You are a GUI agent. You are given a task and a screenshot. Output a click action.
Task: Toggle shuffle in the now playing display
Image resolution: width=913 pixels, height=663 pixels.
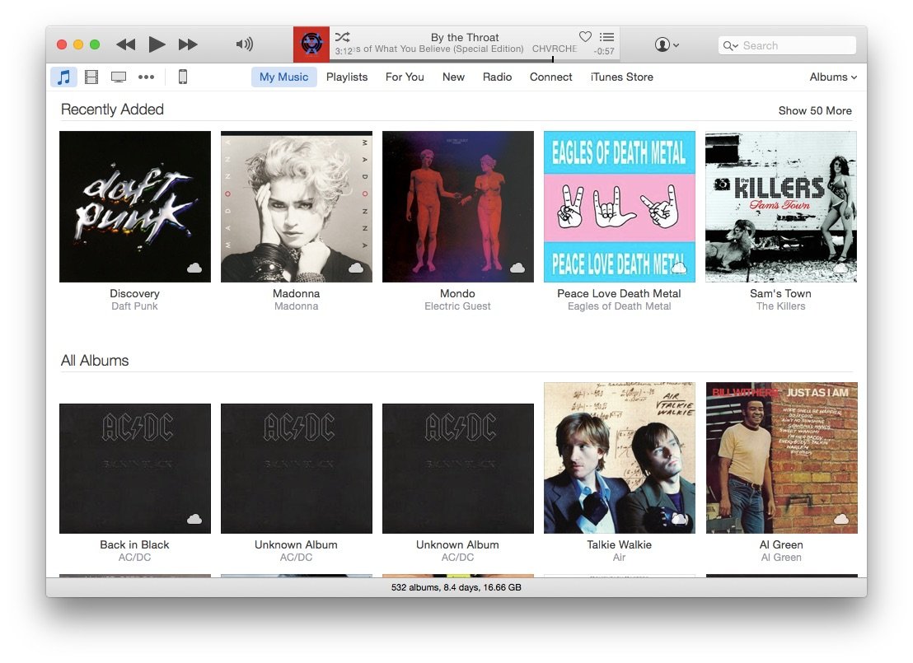pos(343,37)
